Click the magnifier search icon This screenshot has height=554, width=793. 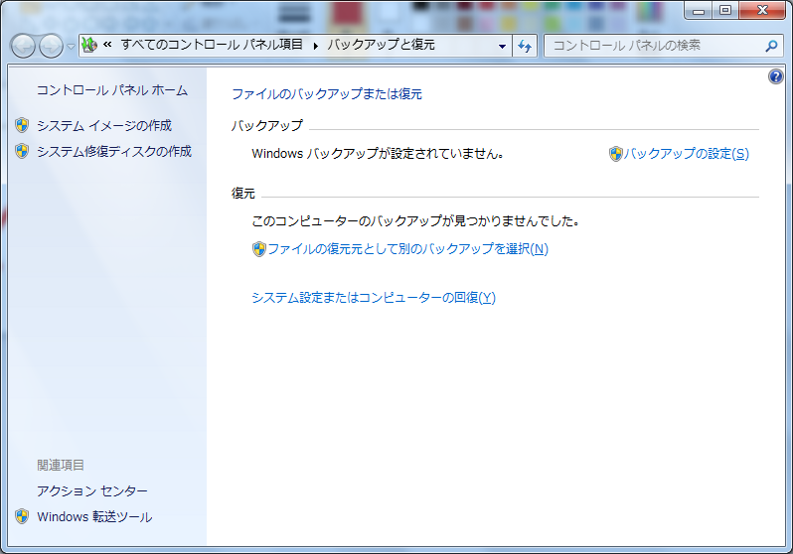pos(771,46)
